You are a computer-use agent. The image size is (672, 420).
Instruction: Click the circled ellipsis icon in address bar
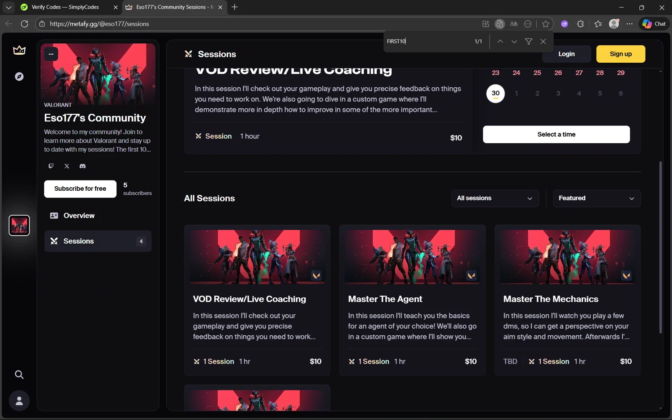(x=528, y=24)
